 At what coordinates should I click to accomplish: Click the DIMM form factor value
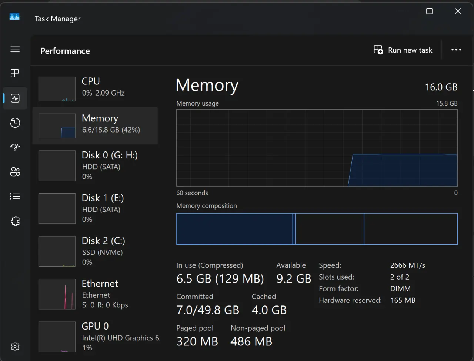[x=400, y=288]
